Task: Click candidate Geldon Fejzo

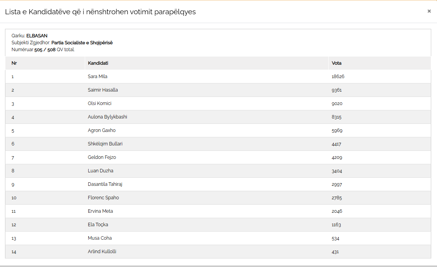Action: click(x=102, y=157)
